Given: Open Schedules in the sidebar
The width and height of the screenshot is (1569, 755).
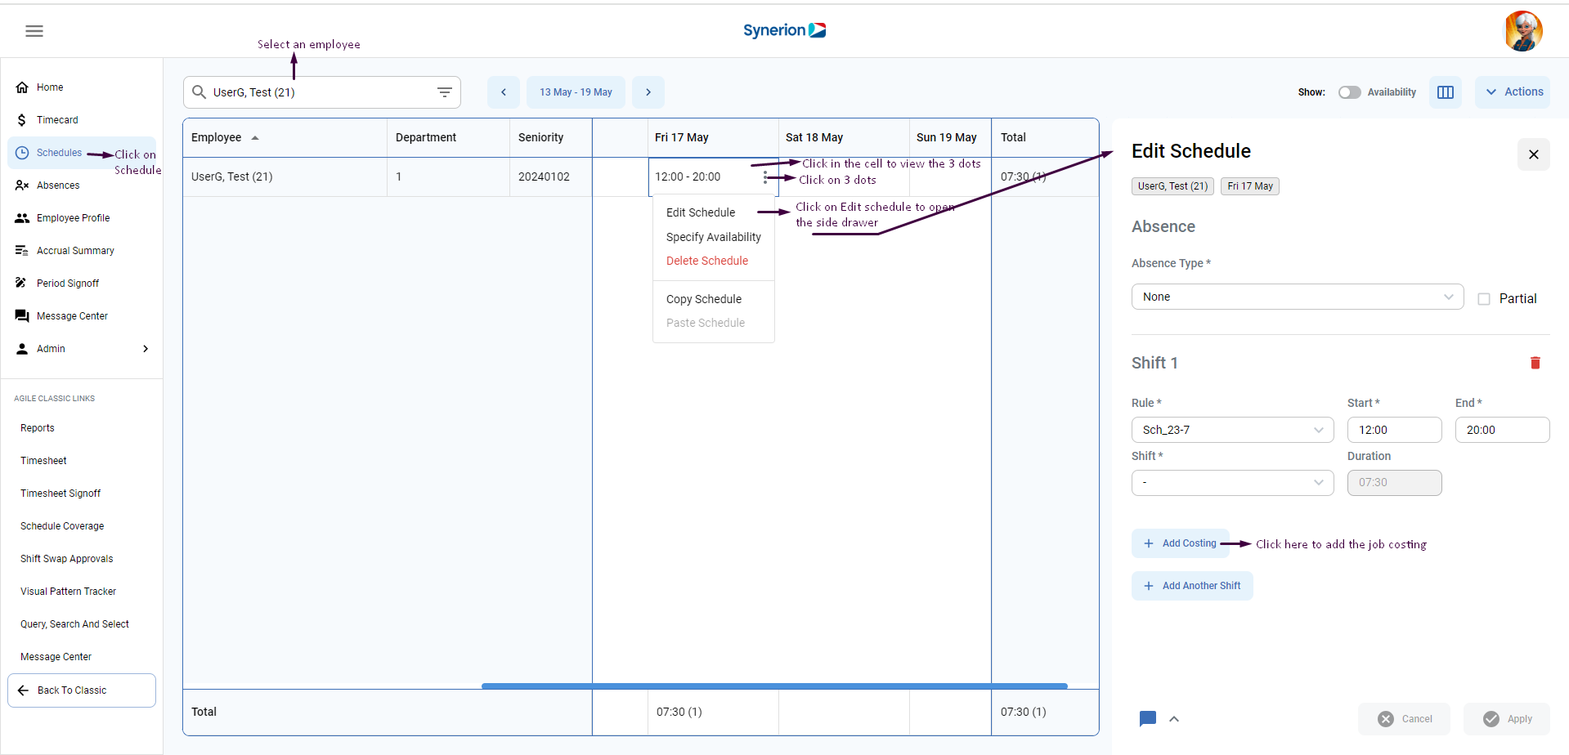Looking at the screenshot, I should pos(82,153).
